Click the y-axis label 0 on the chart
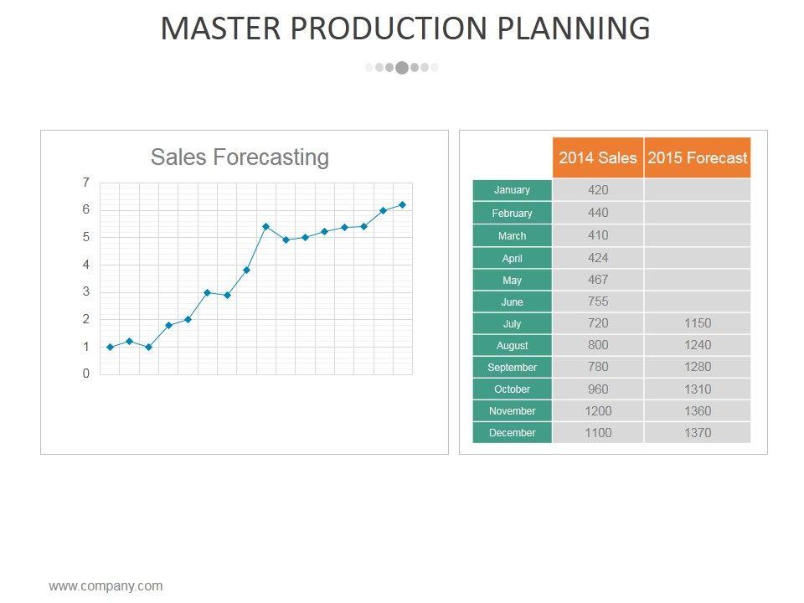Screen dimensions: 804x603 [x=86, y=374]
